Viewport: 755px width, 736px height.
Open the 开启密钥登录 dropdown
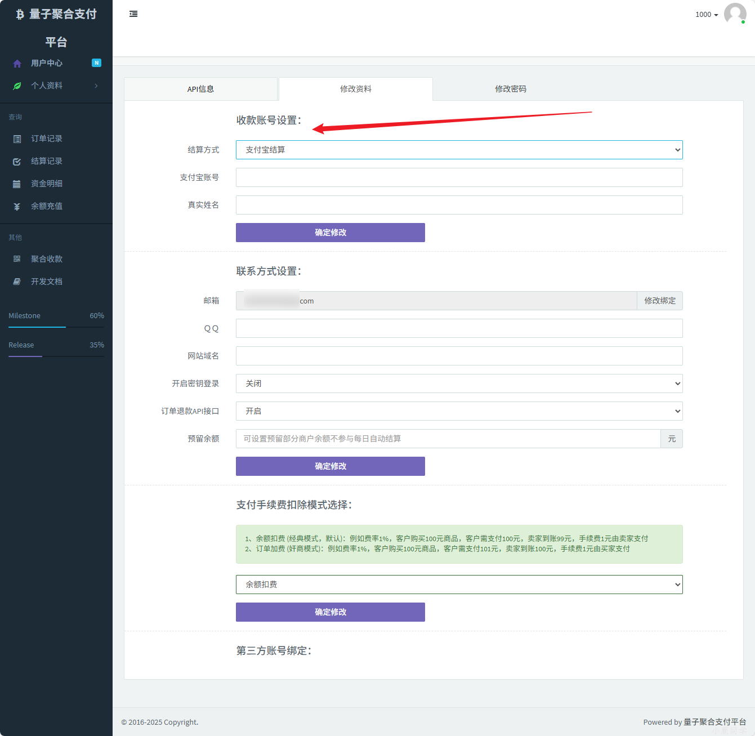pyautogui.click(x=459, y=383)
